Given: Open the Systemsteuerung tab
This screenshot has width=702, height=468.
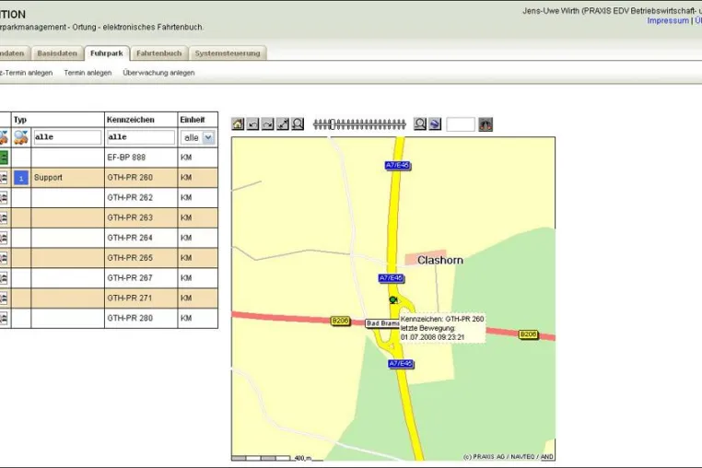Looking at the screenshot, I should [228, 53].
